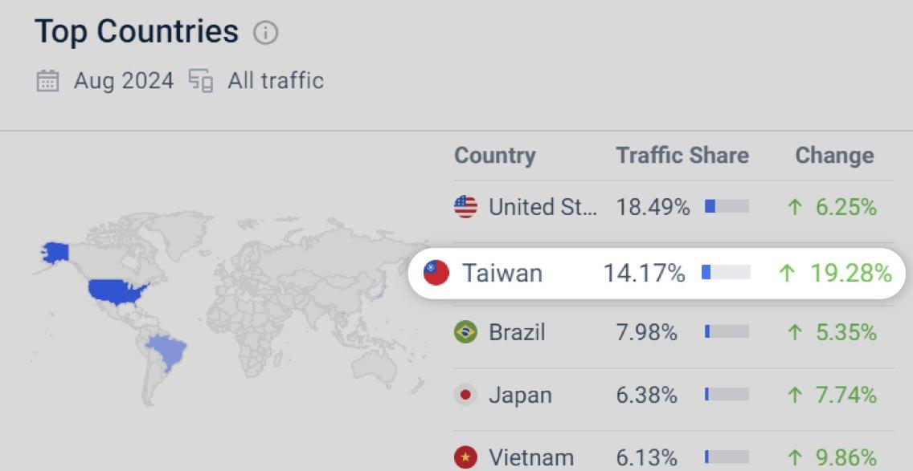Image resolution: width=913 pixels, height=471 pixels.
Task: Click Brazil on the world map
Action: click(x=168, y=351)
